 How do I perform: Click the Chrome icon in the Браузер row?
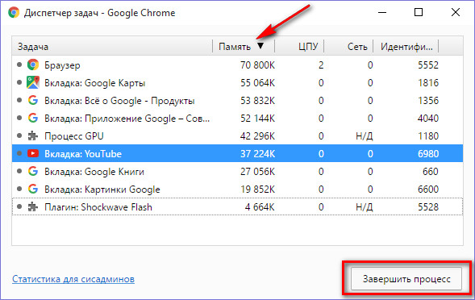point(33,65)
